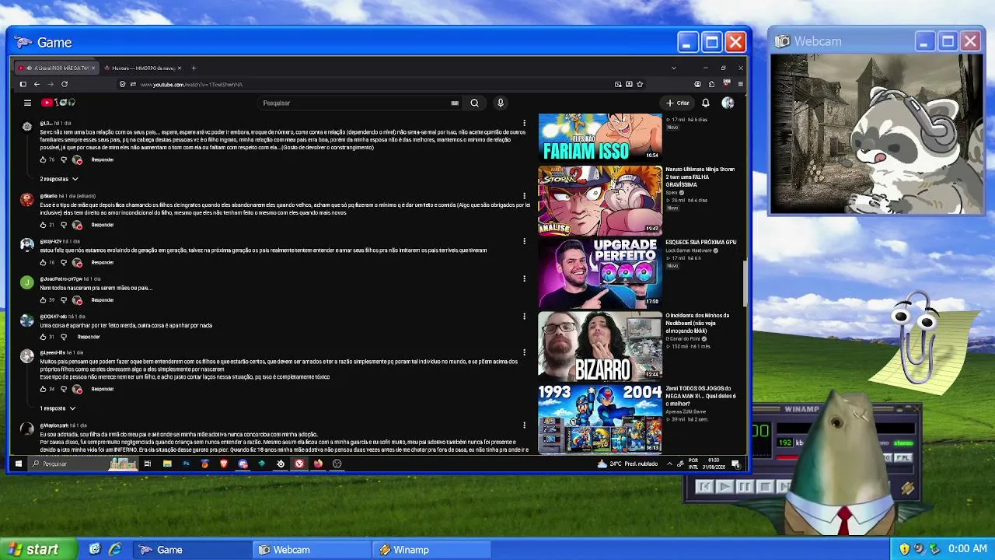Click the Naruto Storm 2 'ANÁLISE' thumbnail
Viewport: 995px width, 560px height.
(600, 200)
